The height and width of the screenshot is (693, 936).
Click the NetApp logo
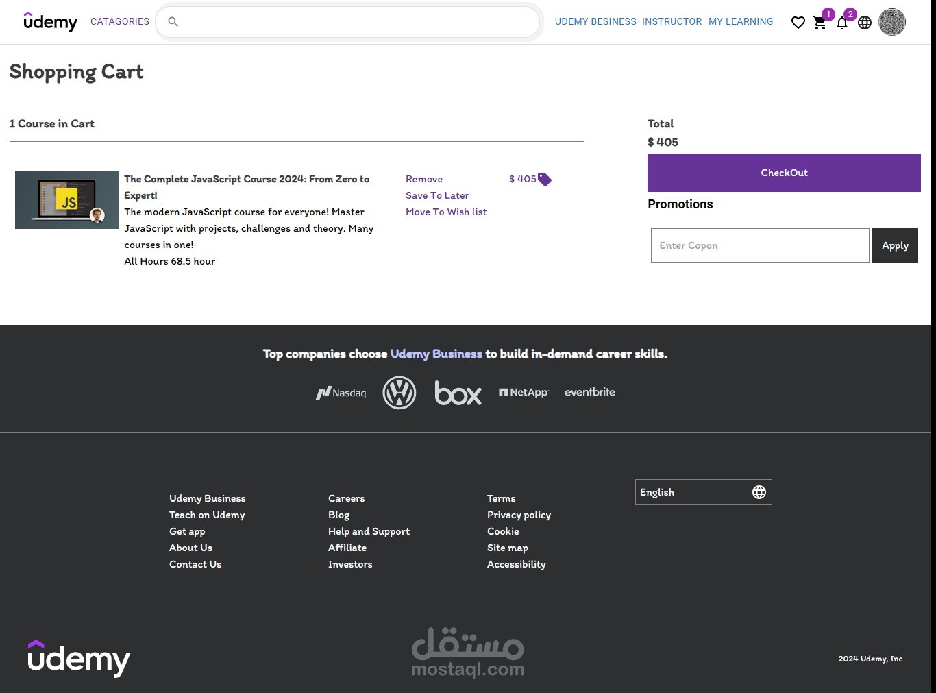[524, 392]
